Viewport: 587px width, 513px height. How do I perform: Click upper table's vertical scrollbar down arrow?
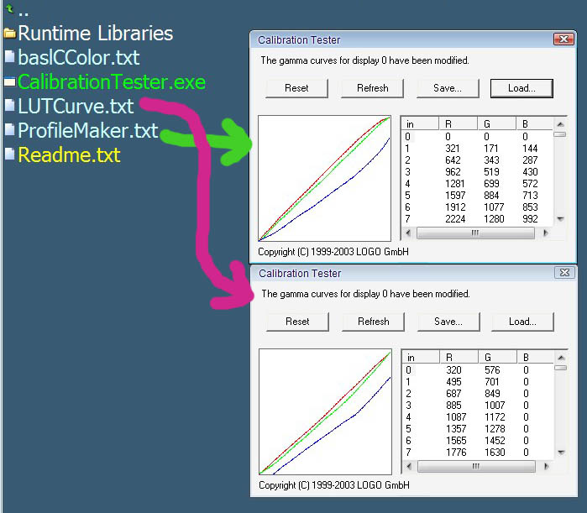[560, 219]
